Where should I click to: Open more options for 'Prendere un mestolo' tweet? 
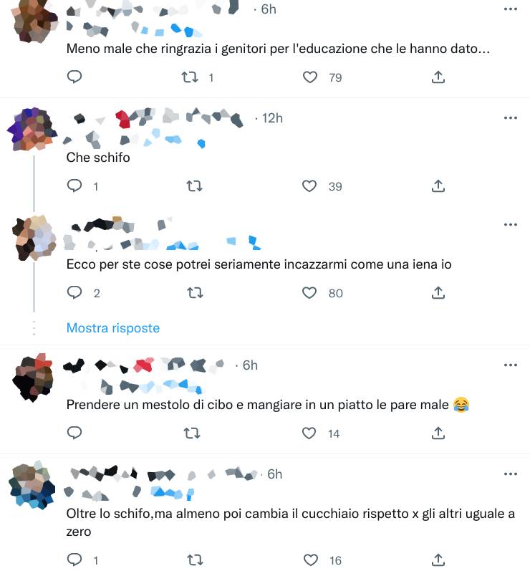tap(511, 365)
